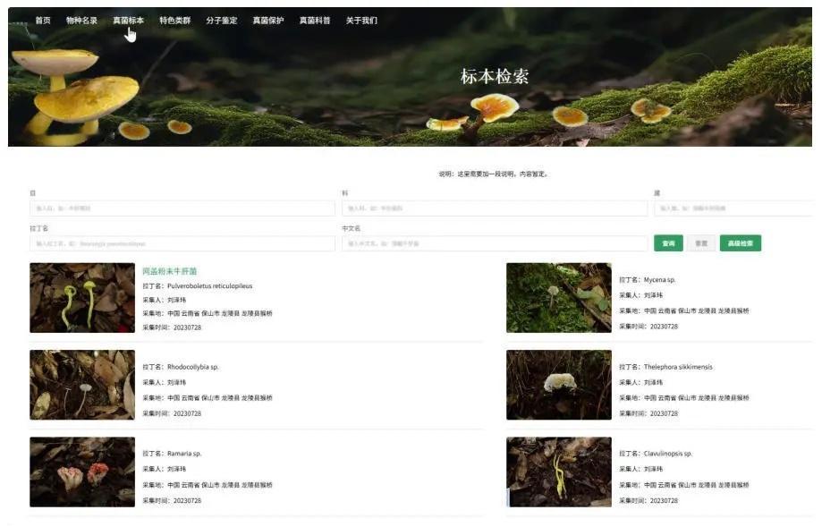Click the 采集地 line of the Clavulinopsis sp. card
822x527 pixels.
point(684,485)
